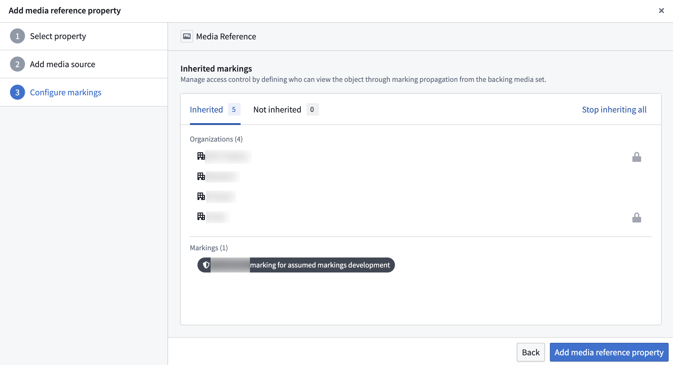Confirm with Add media reference property button
673x365 pixels.
pos(609,352)
